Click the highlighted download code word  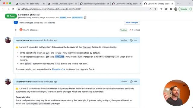click(60, 57)
